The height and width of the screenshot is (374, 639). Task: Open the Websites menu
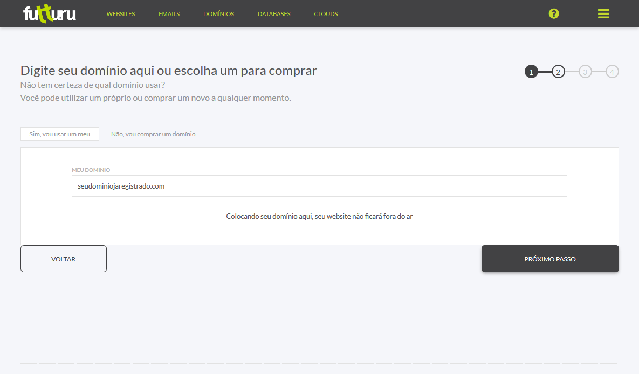pos(121,14)
